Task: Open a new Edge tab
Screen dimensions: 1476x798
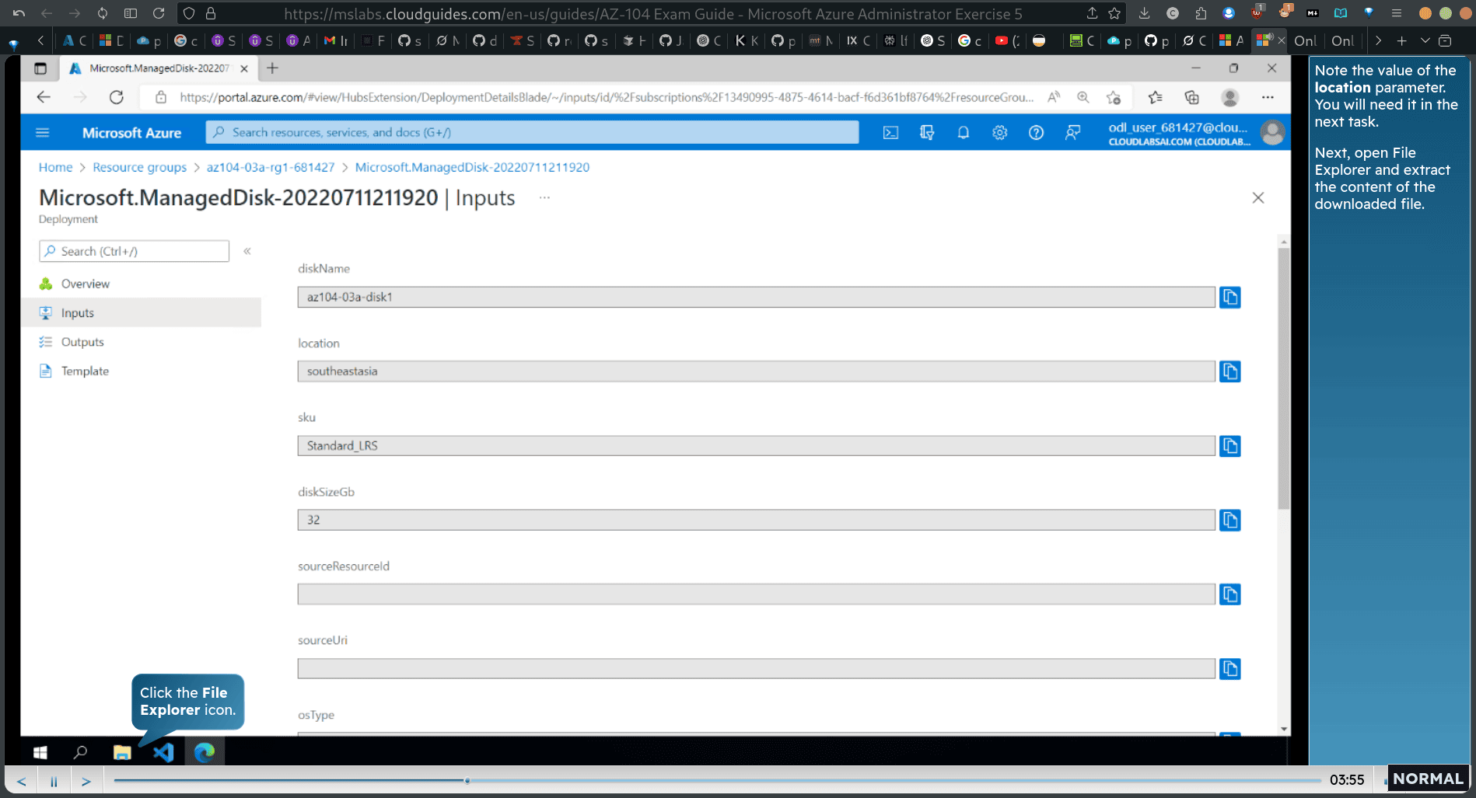Action: (272, 68)
